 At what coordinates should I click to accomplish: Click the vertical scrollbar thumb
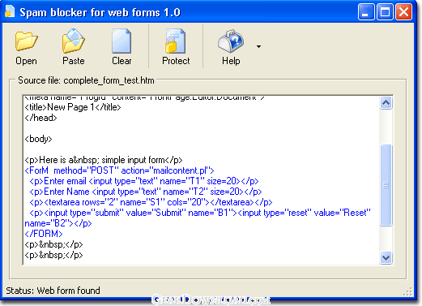click(x=386, y=185)
